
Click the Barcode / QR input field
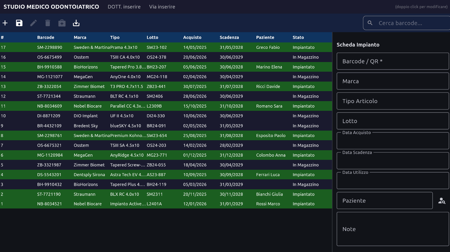pos(393,61)
